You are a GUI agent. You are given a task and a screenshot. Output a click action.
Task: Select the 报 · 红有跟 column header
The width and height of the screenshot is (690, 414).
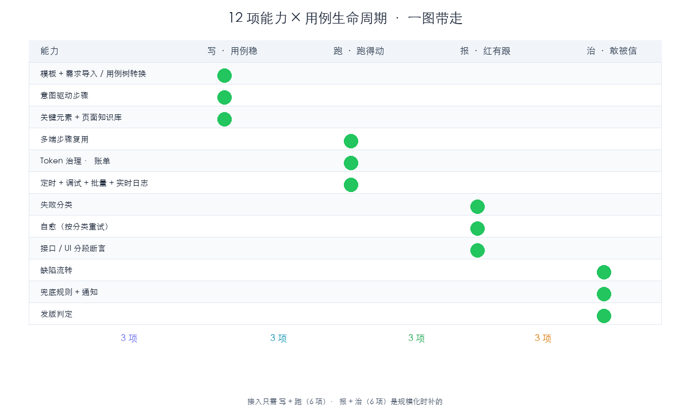(485, 51)
